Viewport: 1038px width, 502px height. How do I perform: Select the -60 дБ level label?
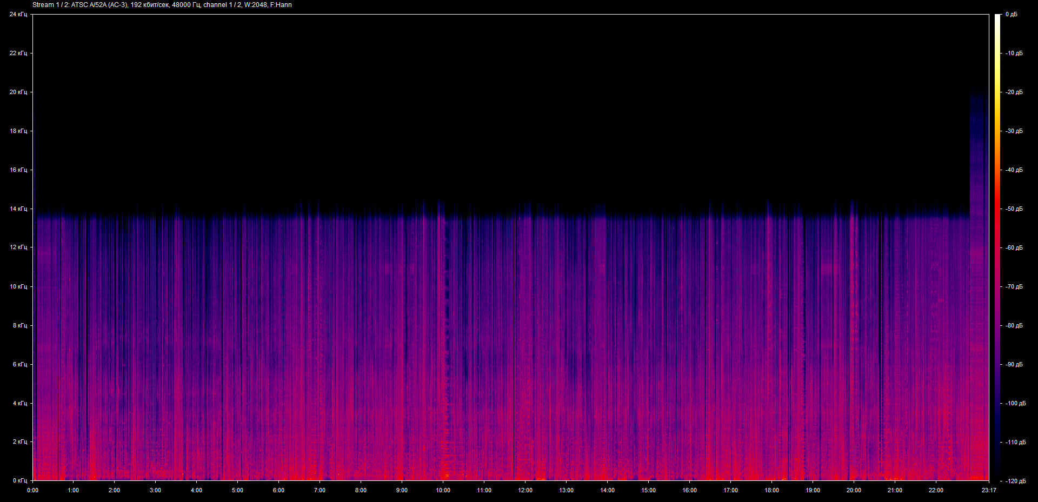coord(1014,248)
